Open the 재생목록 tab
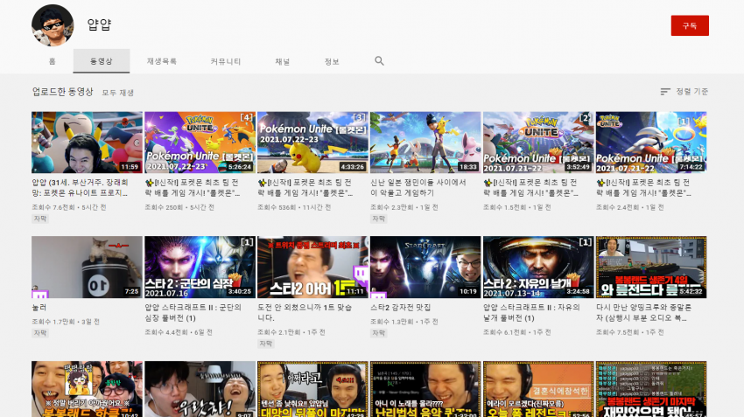The image size is (744, 417). coord(162,61)
